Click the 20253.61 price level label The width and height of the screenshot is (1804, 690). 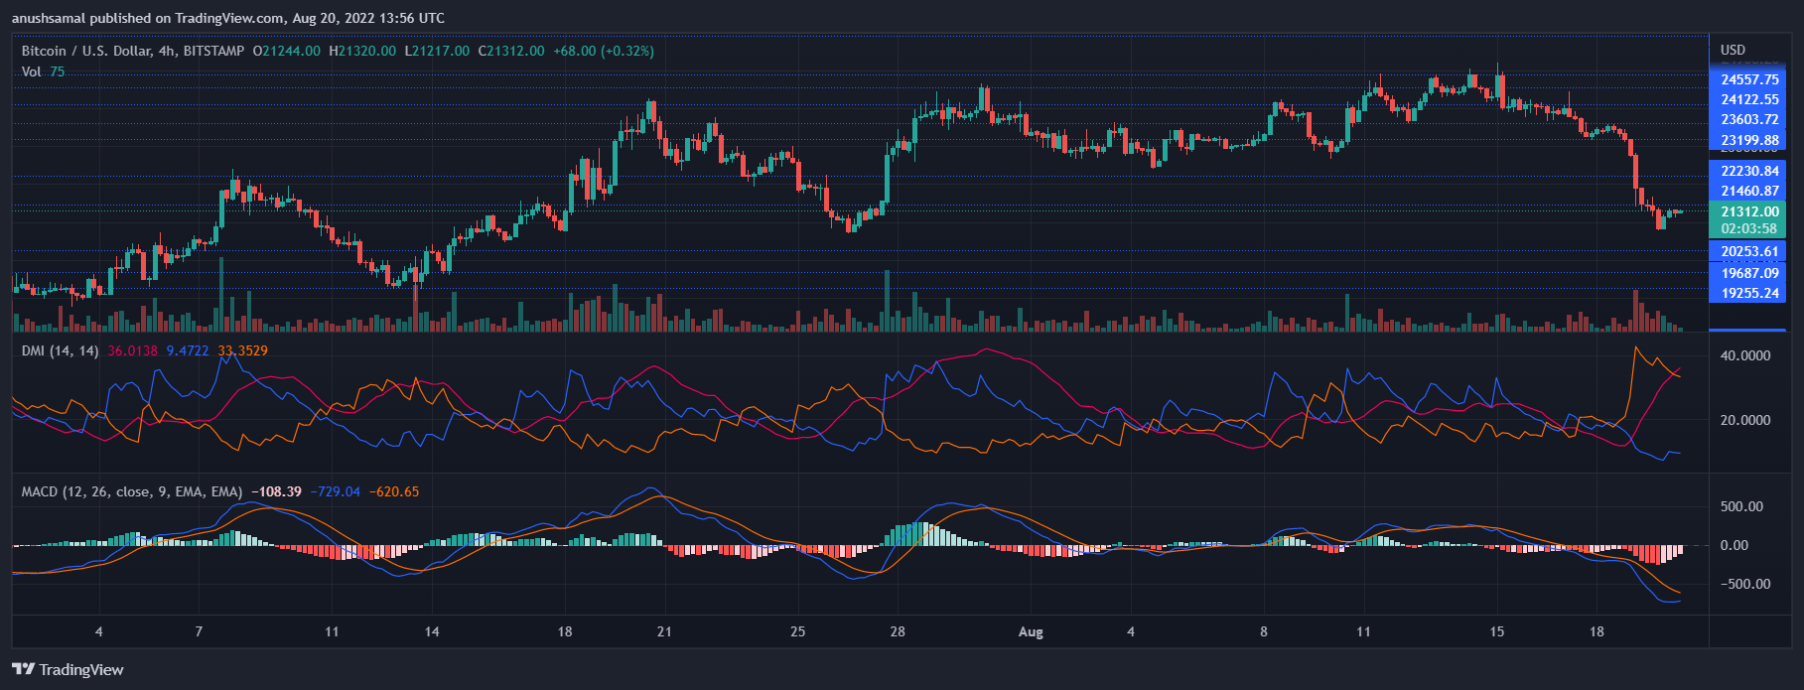(1749, 251)
